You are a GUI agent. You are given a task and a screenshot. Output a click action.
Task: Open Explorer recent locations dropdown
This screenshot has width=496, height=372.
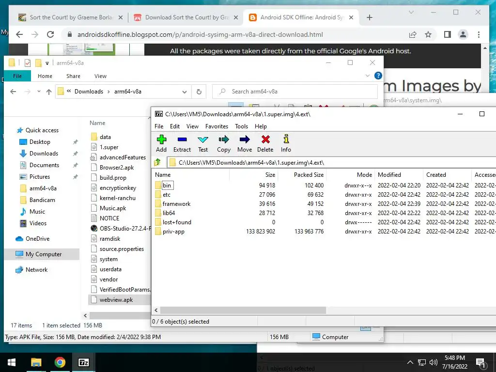coord(39,92)
